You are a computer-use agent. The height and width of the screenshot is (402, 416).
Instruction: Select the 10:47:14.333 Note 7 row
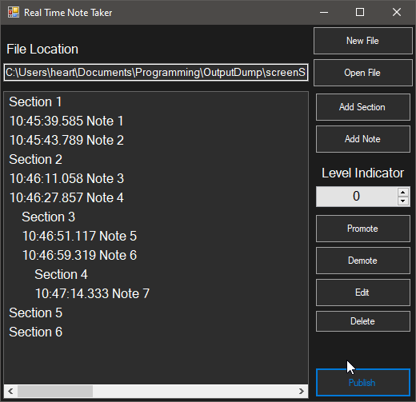pyautogui.click(x=156, y=293)
